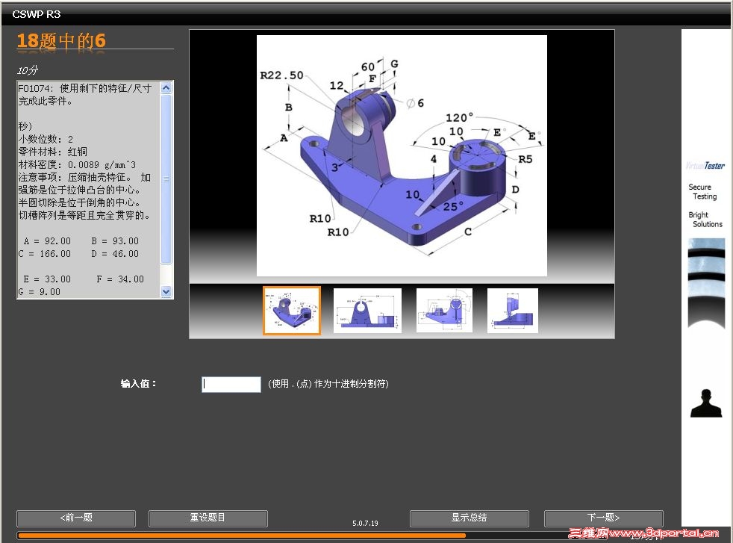Viewport: 733px width, 543px height.
Task: Click the 'F = 34.00' parameter text
Action: point(120,279)
